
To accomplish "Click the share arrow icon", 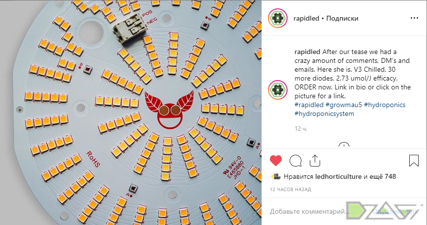I will (x=315, y=161).
